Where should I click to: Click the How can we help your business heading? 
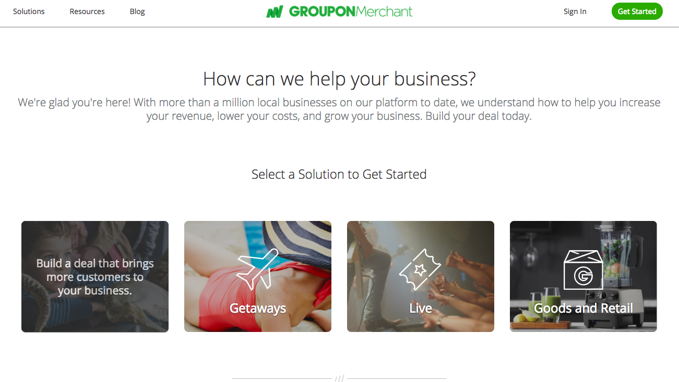pos(339,79)
